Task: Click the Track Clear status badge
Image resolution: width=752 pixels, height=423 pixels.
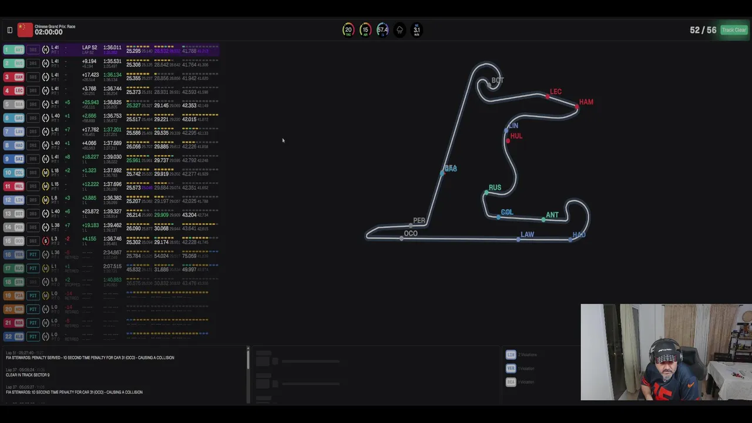Action: pos(734,30)
